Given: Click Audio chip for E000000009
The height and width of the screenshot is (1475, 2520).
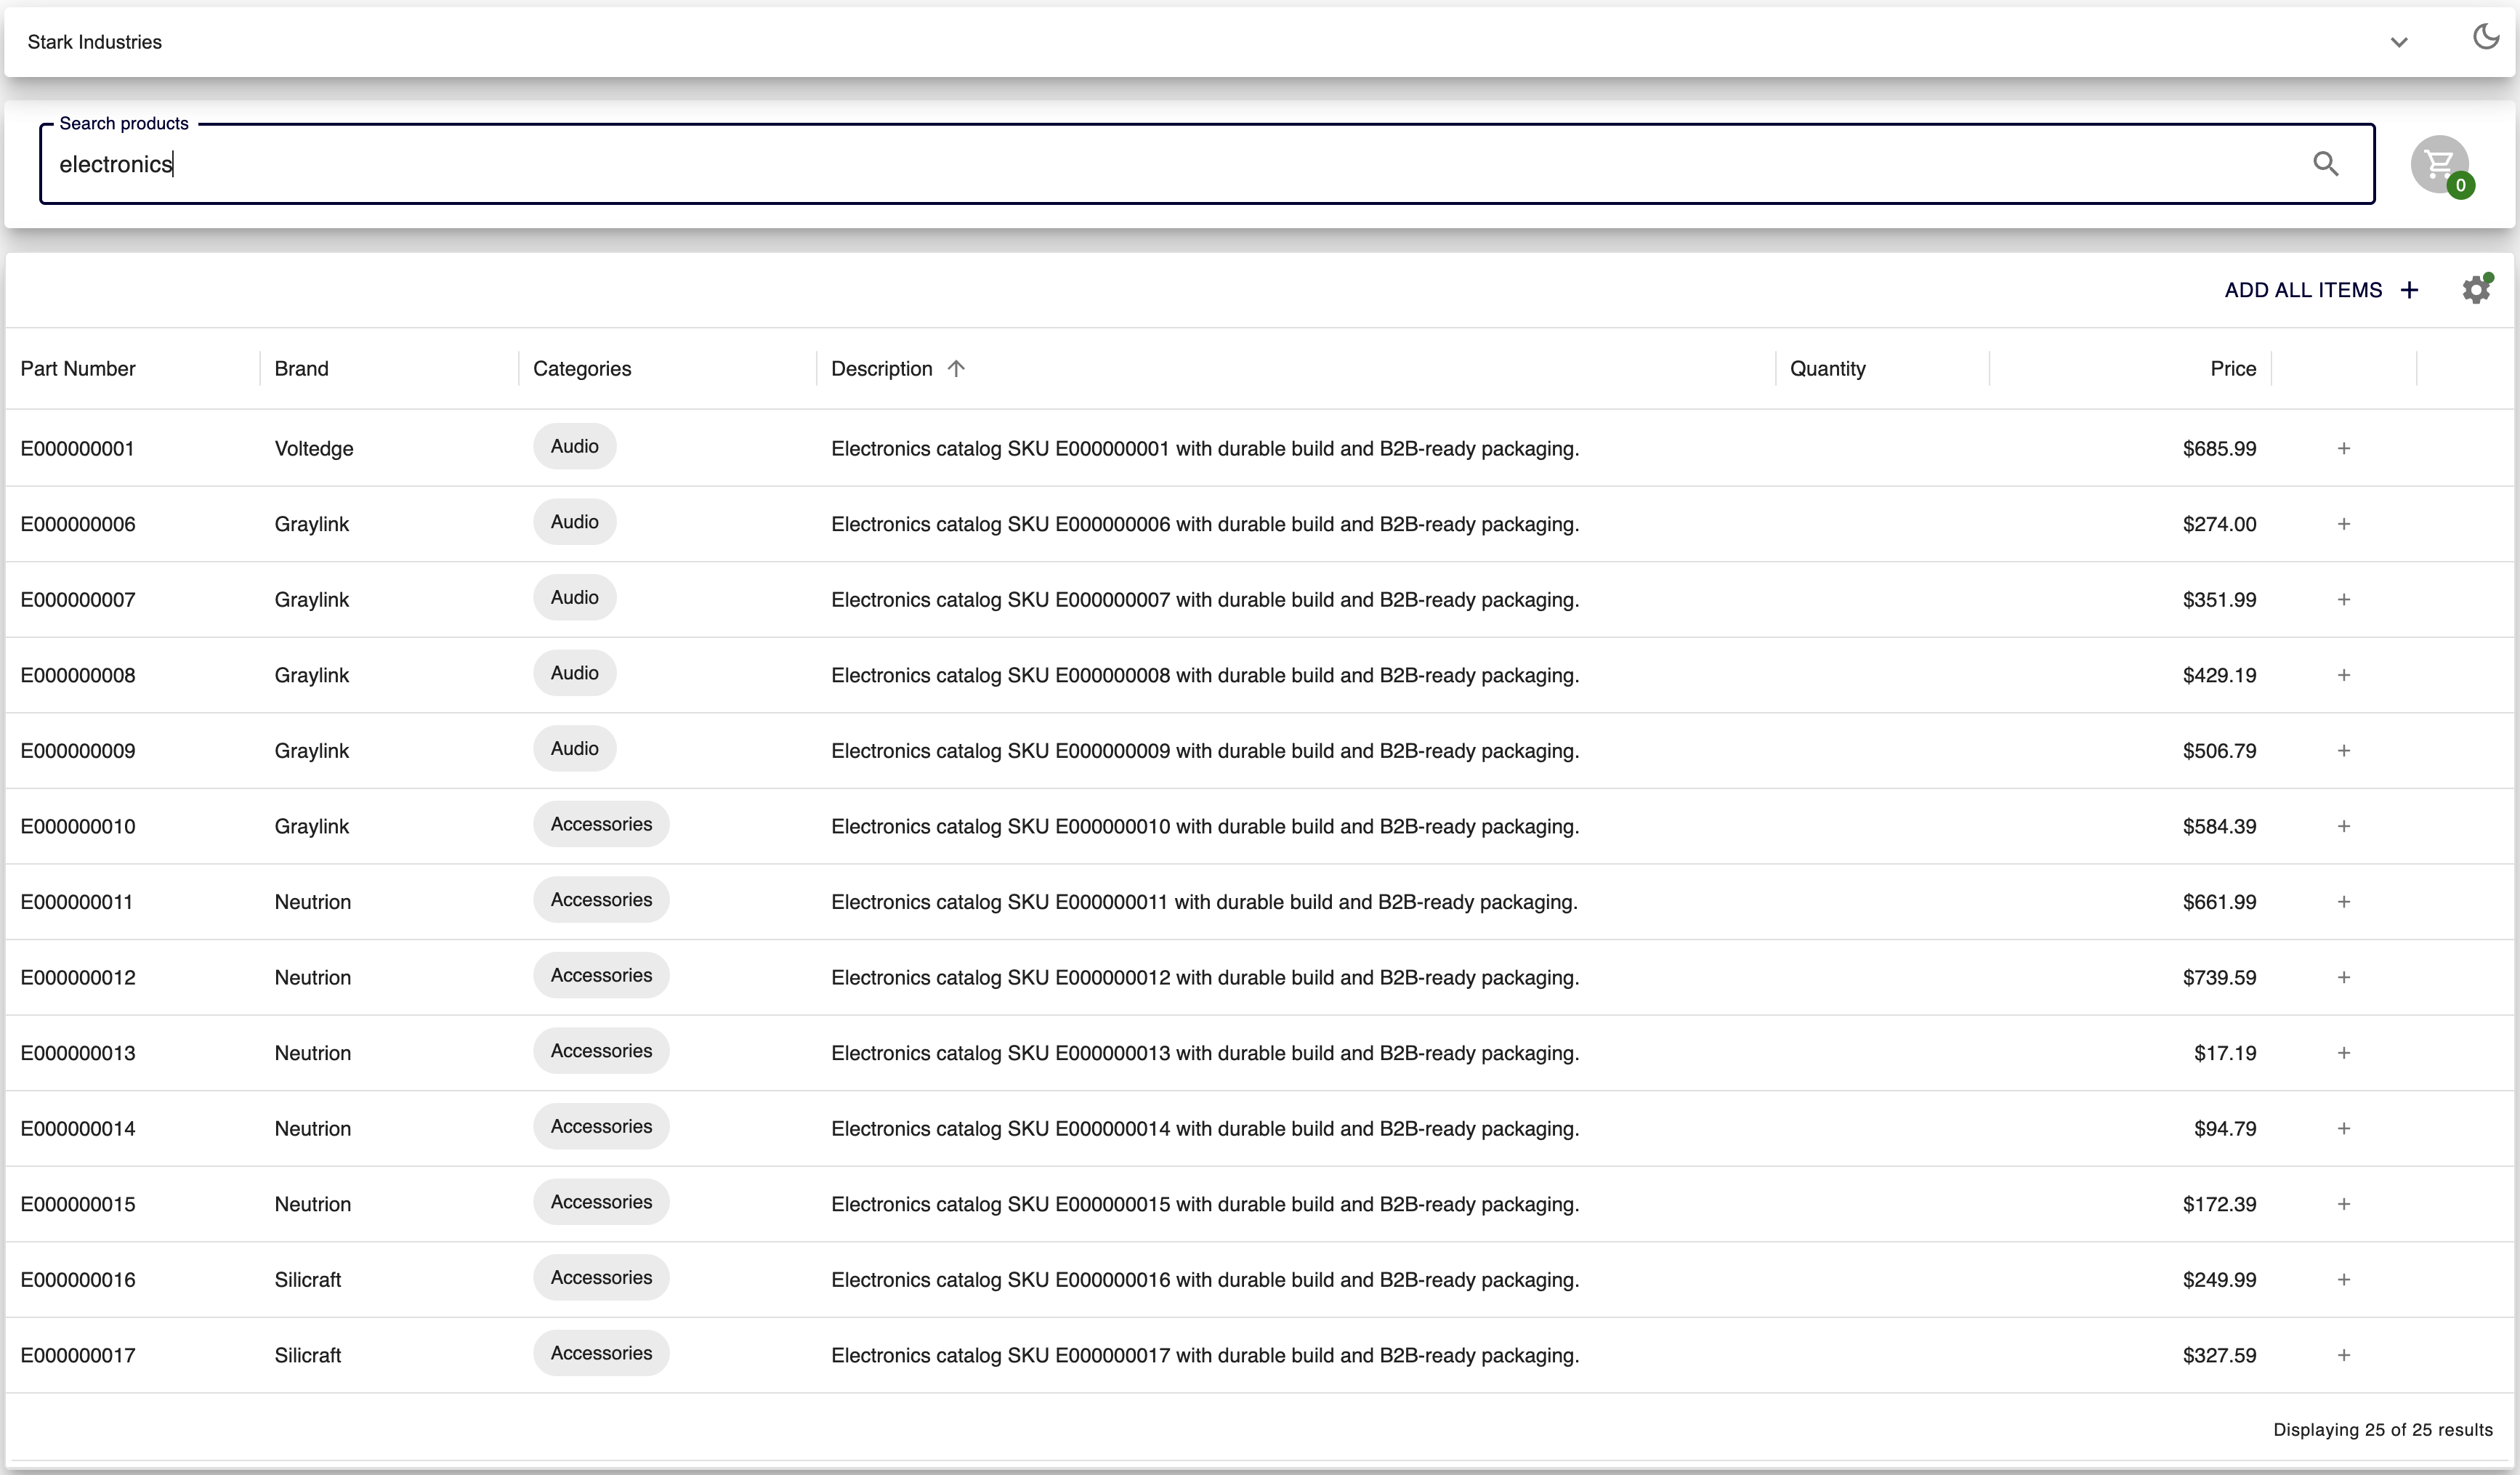Looking at the screenshot, I should (575, 748).
